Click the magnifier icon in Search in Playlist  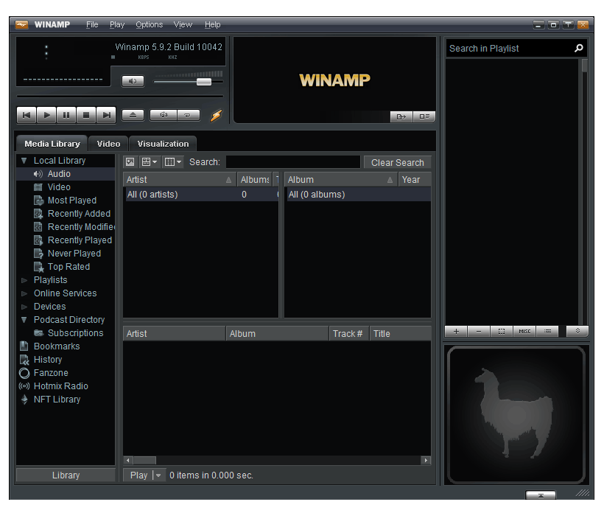[x=579, y=48]
